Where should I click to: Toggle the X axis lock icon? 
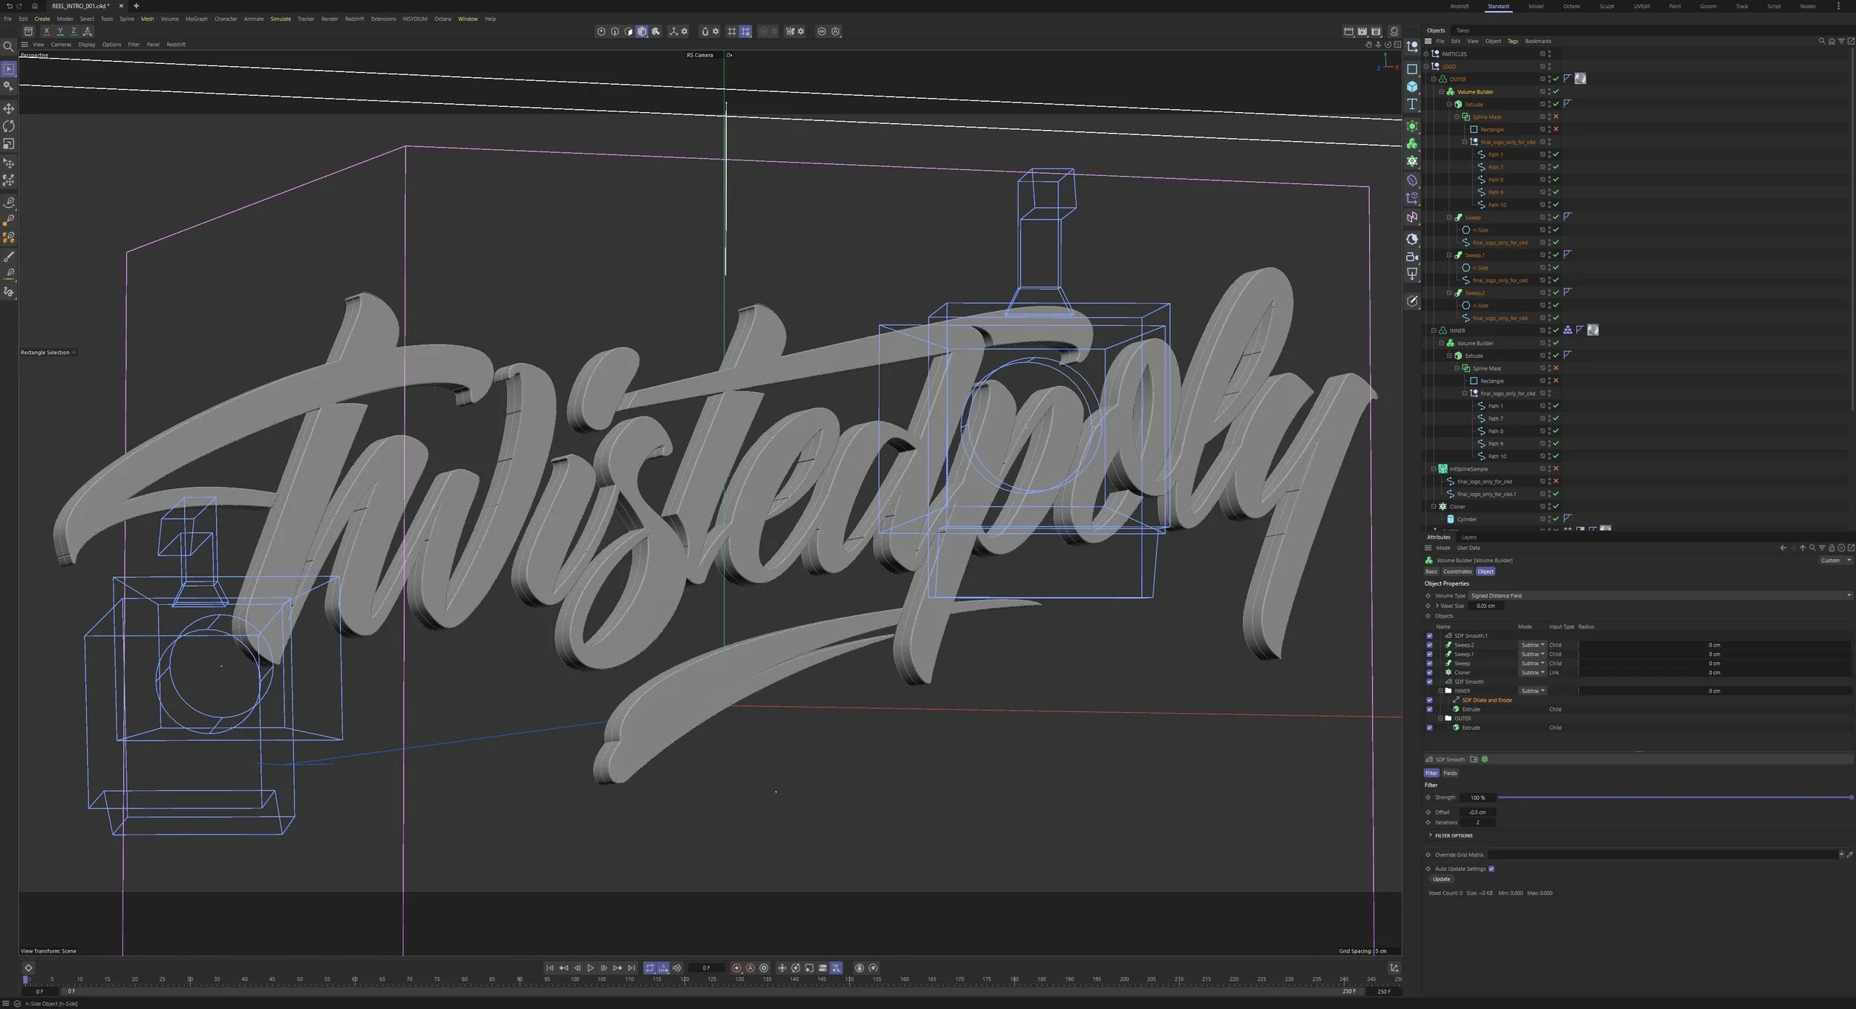click(x=46, y=31)
